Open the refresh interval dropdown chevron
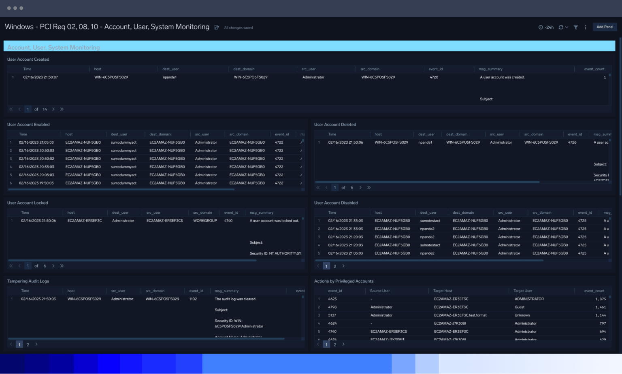The height and width of the screenshot is (374, 622). [x=566, y=27]
